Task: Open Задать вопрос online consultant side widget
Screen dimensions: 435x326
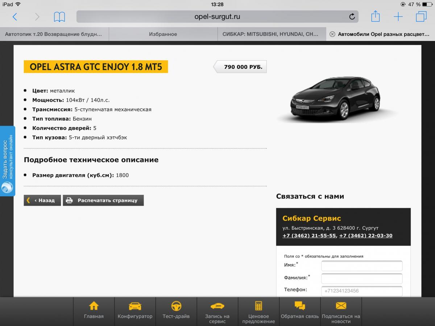Action: pos(8,161)
